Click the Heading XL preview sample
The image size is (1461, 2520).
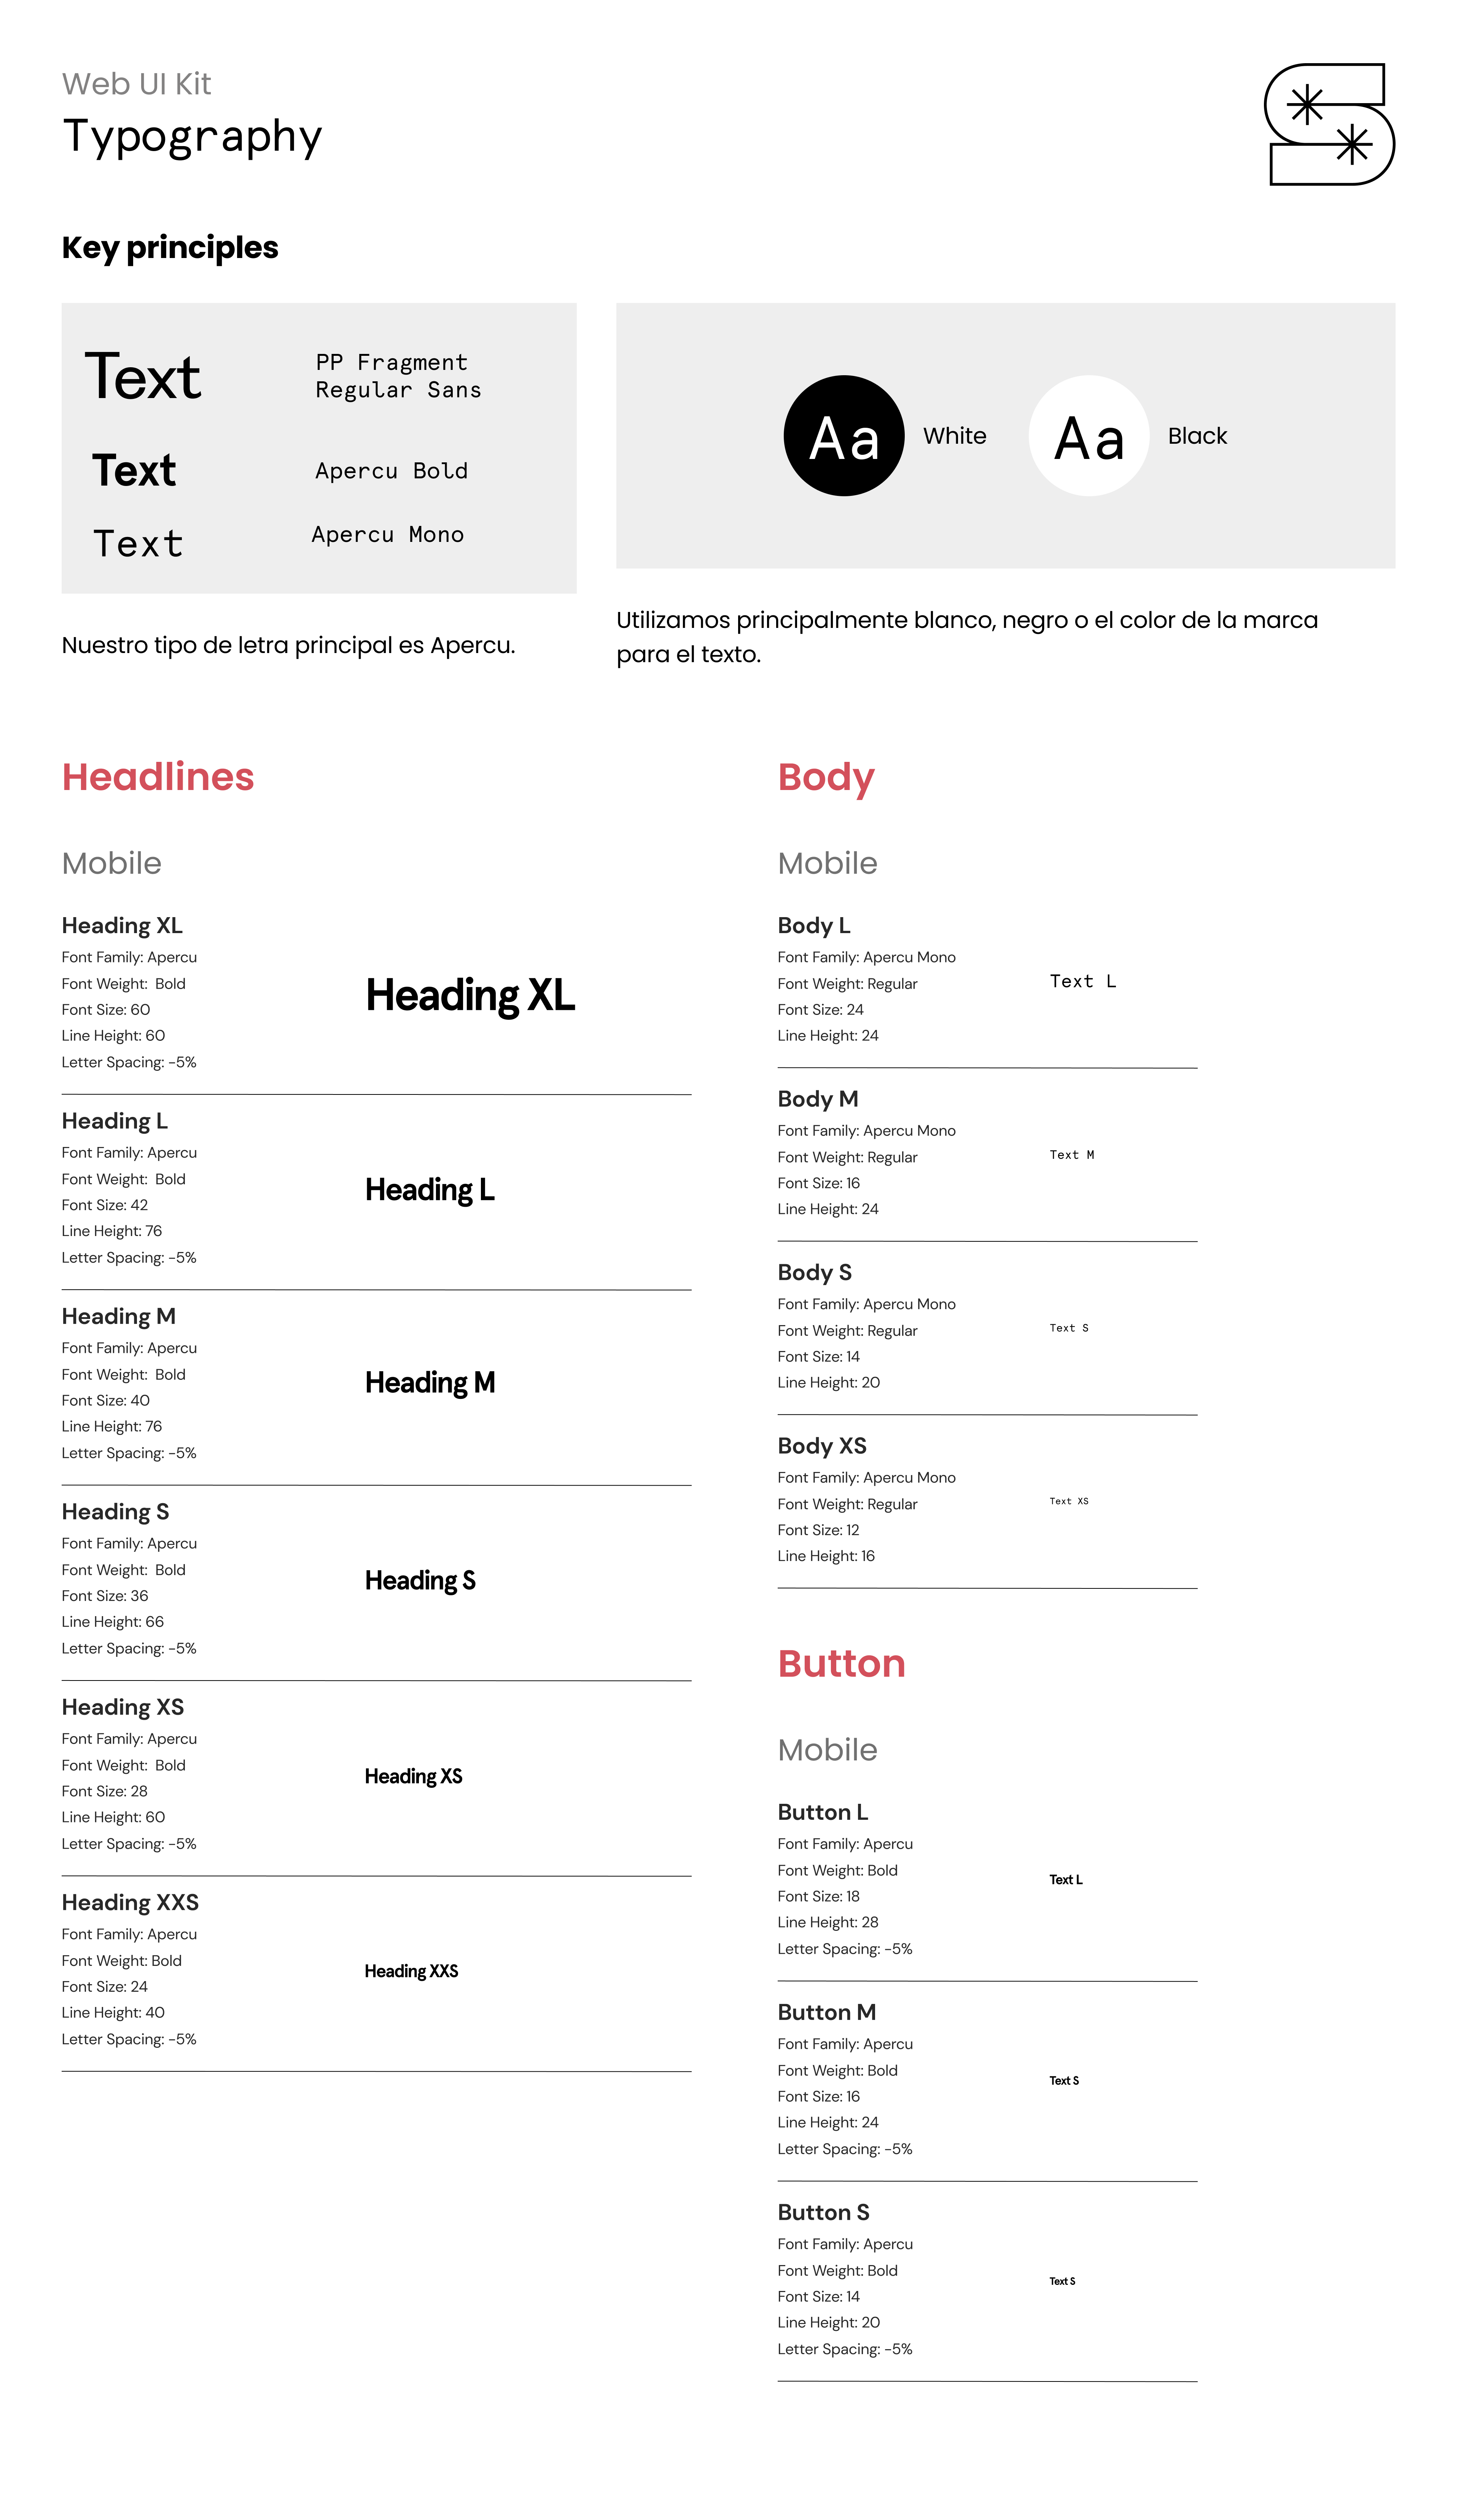point(470,996)
